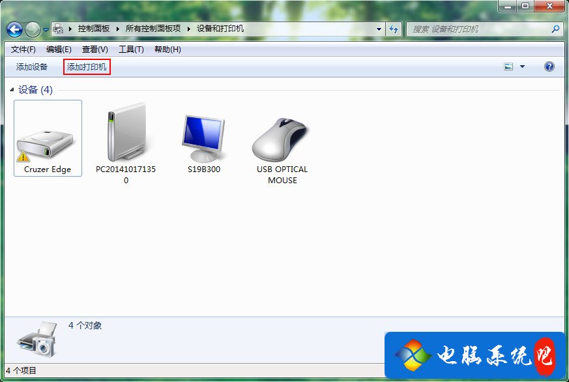Open the help question mark icon
This screenshot has height=382, width=569.
[x=549, y=66]
